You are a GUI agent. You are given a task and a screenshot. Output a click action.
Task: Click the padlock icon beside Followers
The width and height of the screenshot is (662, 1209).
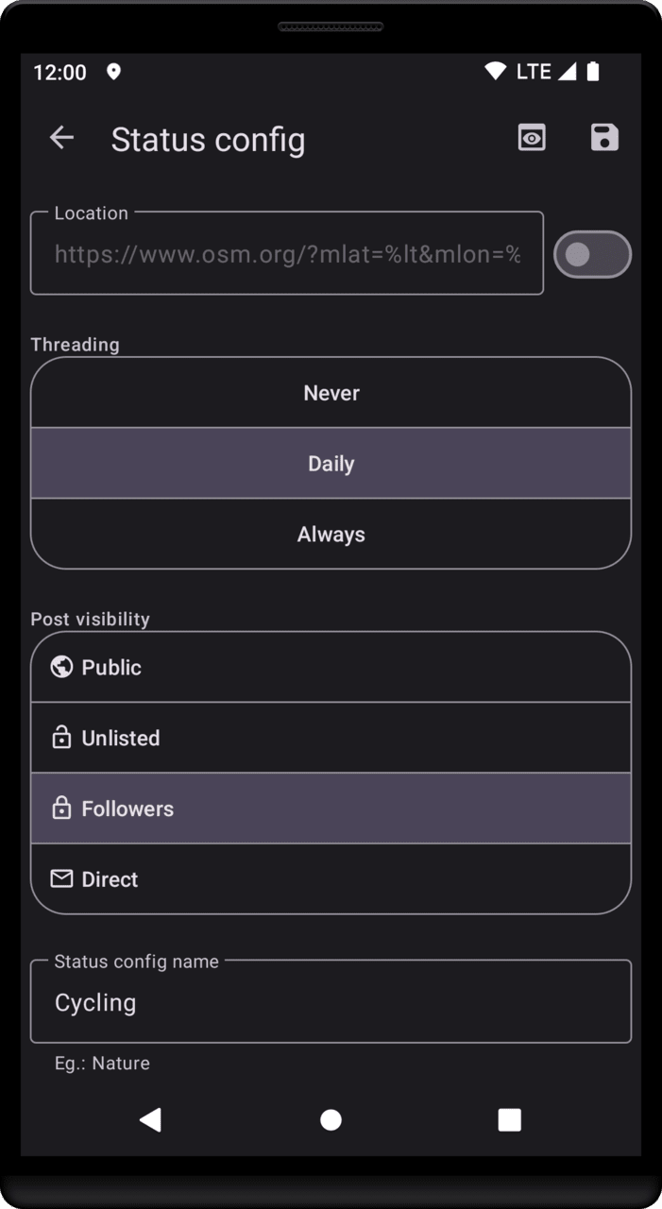[61, 809]
